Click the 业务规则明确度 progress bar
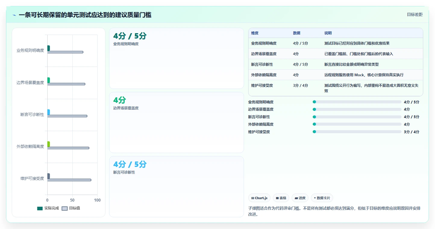Viewport: 435px width, 229px height. 357,102
